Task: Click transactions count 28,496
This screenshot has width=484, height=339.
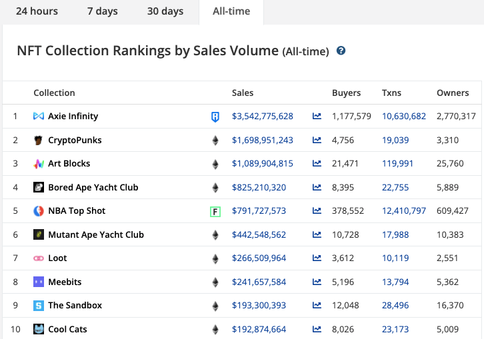Action: coord(395,306)
